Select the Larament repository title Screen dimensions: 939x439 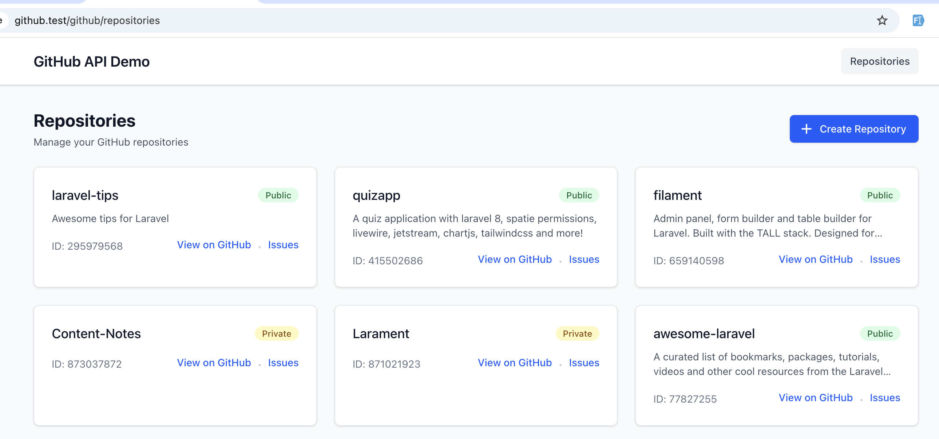[381, 333]
